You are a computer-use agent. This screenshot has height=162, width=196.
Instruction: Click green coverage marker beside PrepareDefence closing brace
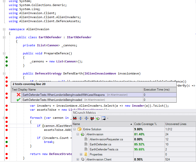point(7,65)
